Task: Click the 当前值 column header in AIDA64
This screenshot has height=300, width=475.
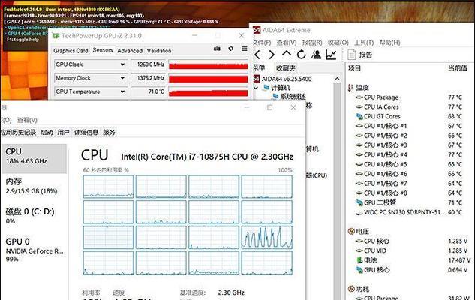Action: tap(458, 68)
